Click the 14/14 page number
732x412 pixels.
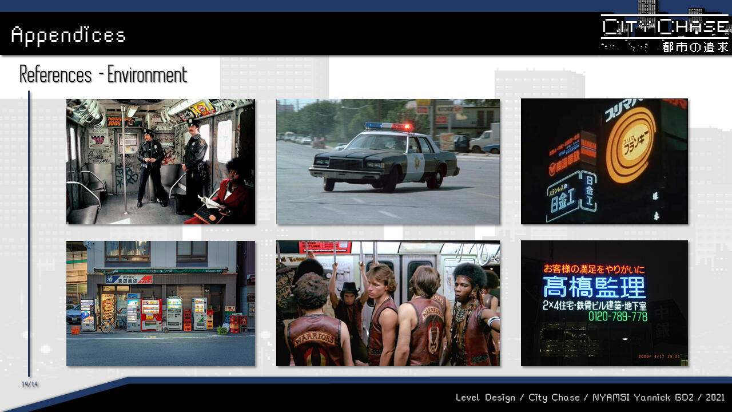30,384
